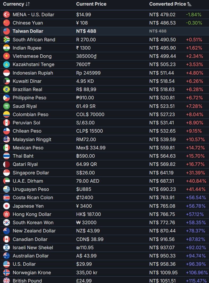Open the Indian Rupee currency entry

point(27,48)
